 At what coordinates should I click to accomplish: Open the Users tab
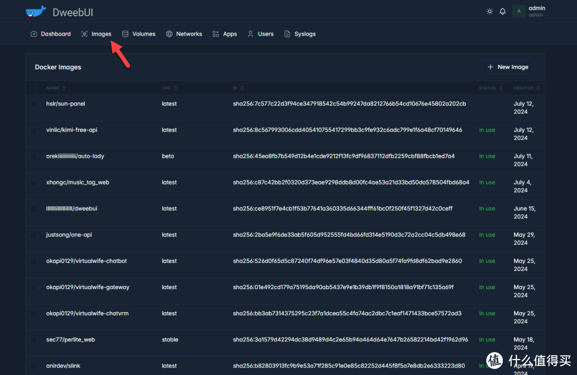[265, 34]
